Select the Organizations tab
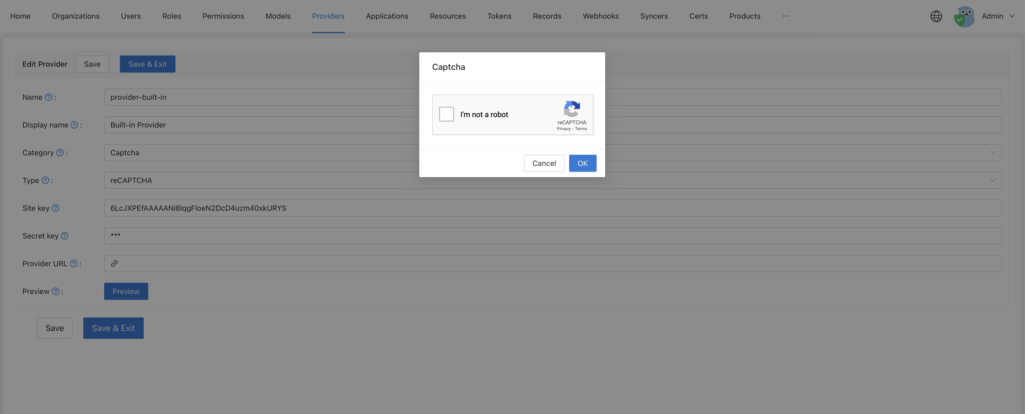The height and width of the screenshot is (414, 1025). (x=76, y=16)
